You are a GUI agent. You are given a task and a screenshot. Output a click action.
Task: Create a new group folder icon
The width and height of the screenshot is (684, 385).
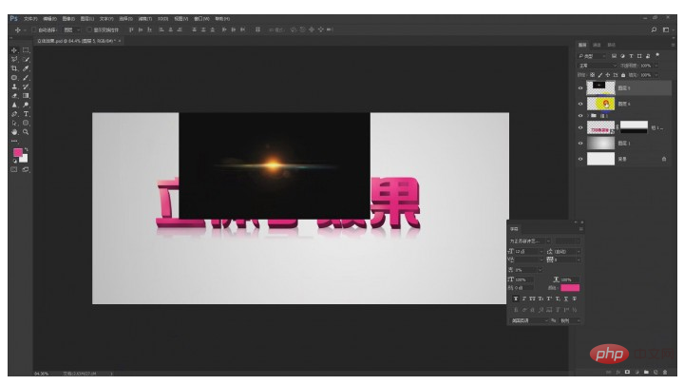tap(646, 372)
